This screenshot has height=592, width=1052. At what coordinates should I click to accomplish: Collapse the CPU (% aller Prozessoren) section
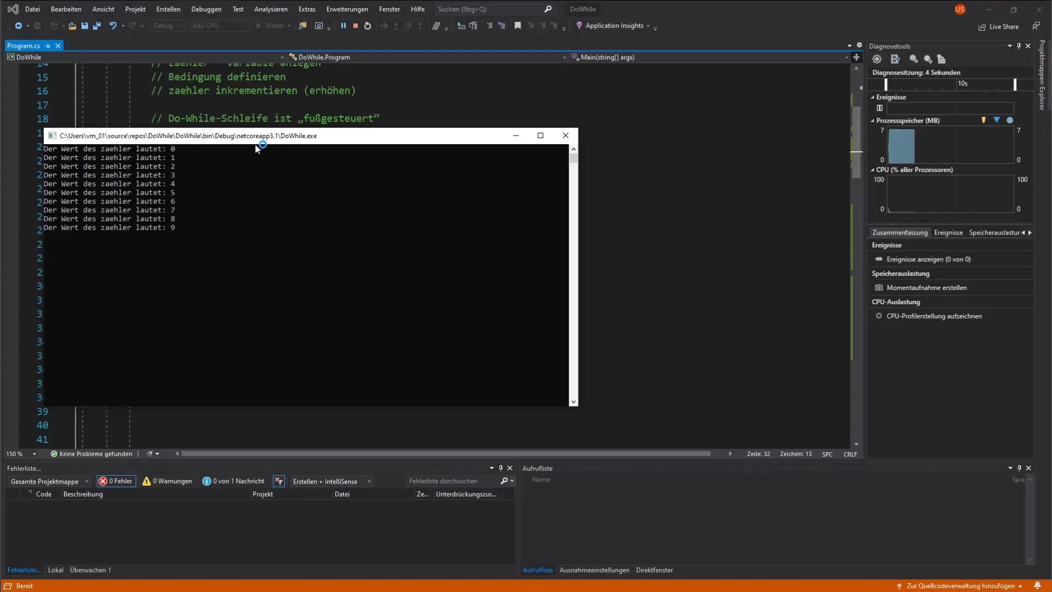tap(872, 170)
